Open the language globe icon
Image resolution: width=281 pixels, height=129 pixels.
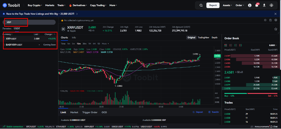271,5
